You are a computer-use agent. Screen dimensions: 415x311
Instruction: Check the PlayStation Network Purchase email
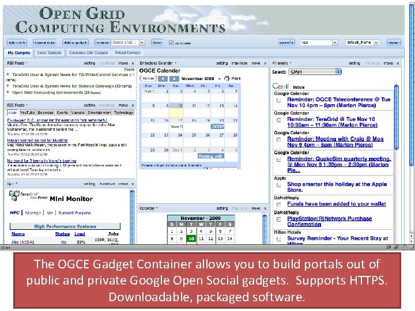(279, 219)
